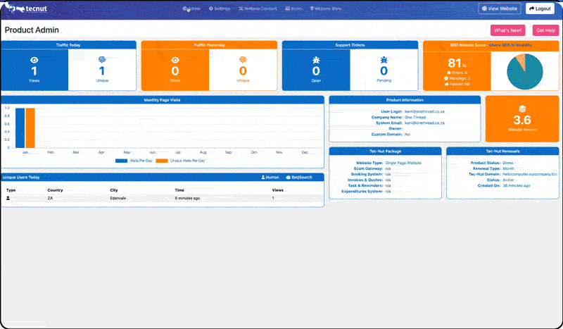Click the Product Status Demo value

[x=508, y=163]
